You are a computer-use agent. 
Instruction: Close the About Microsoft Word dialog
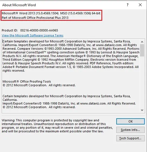tap(140, 5)
